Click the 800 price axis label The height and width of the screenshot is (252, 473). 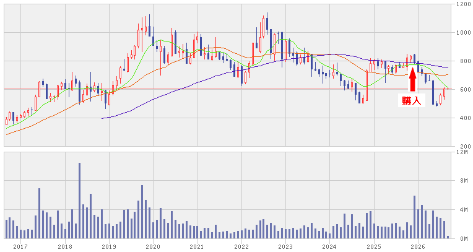click(x=465, y=61)
